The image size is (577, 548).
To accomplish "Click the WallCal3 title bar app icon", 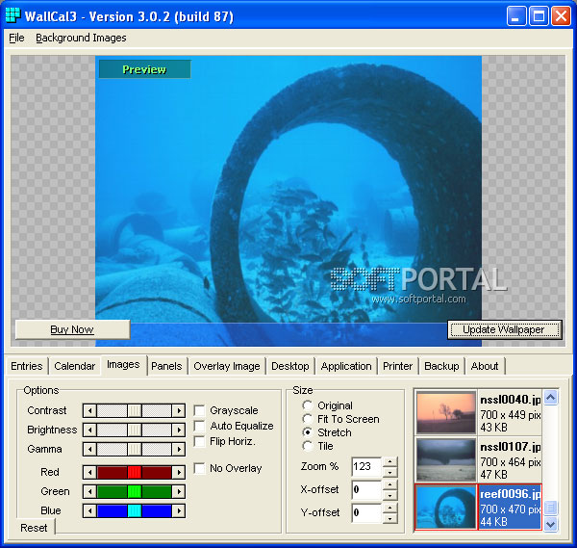I will point(13,15).
